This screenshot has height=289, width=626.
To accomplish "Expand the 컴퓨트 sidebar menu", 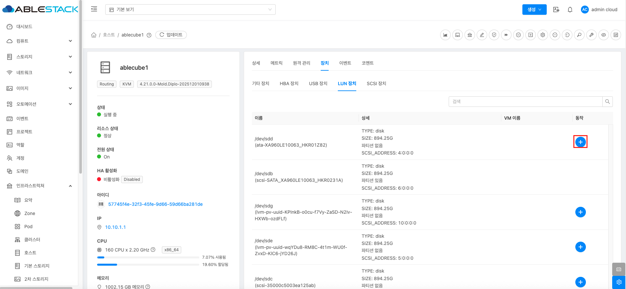I will pyautogui.click(x=39, y=41).
